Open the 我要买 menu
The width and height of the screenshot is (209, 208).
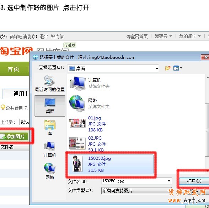[163, 36]
